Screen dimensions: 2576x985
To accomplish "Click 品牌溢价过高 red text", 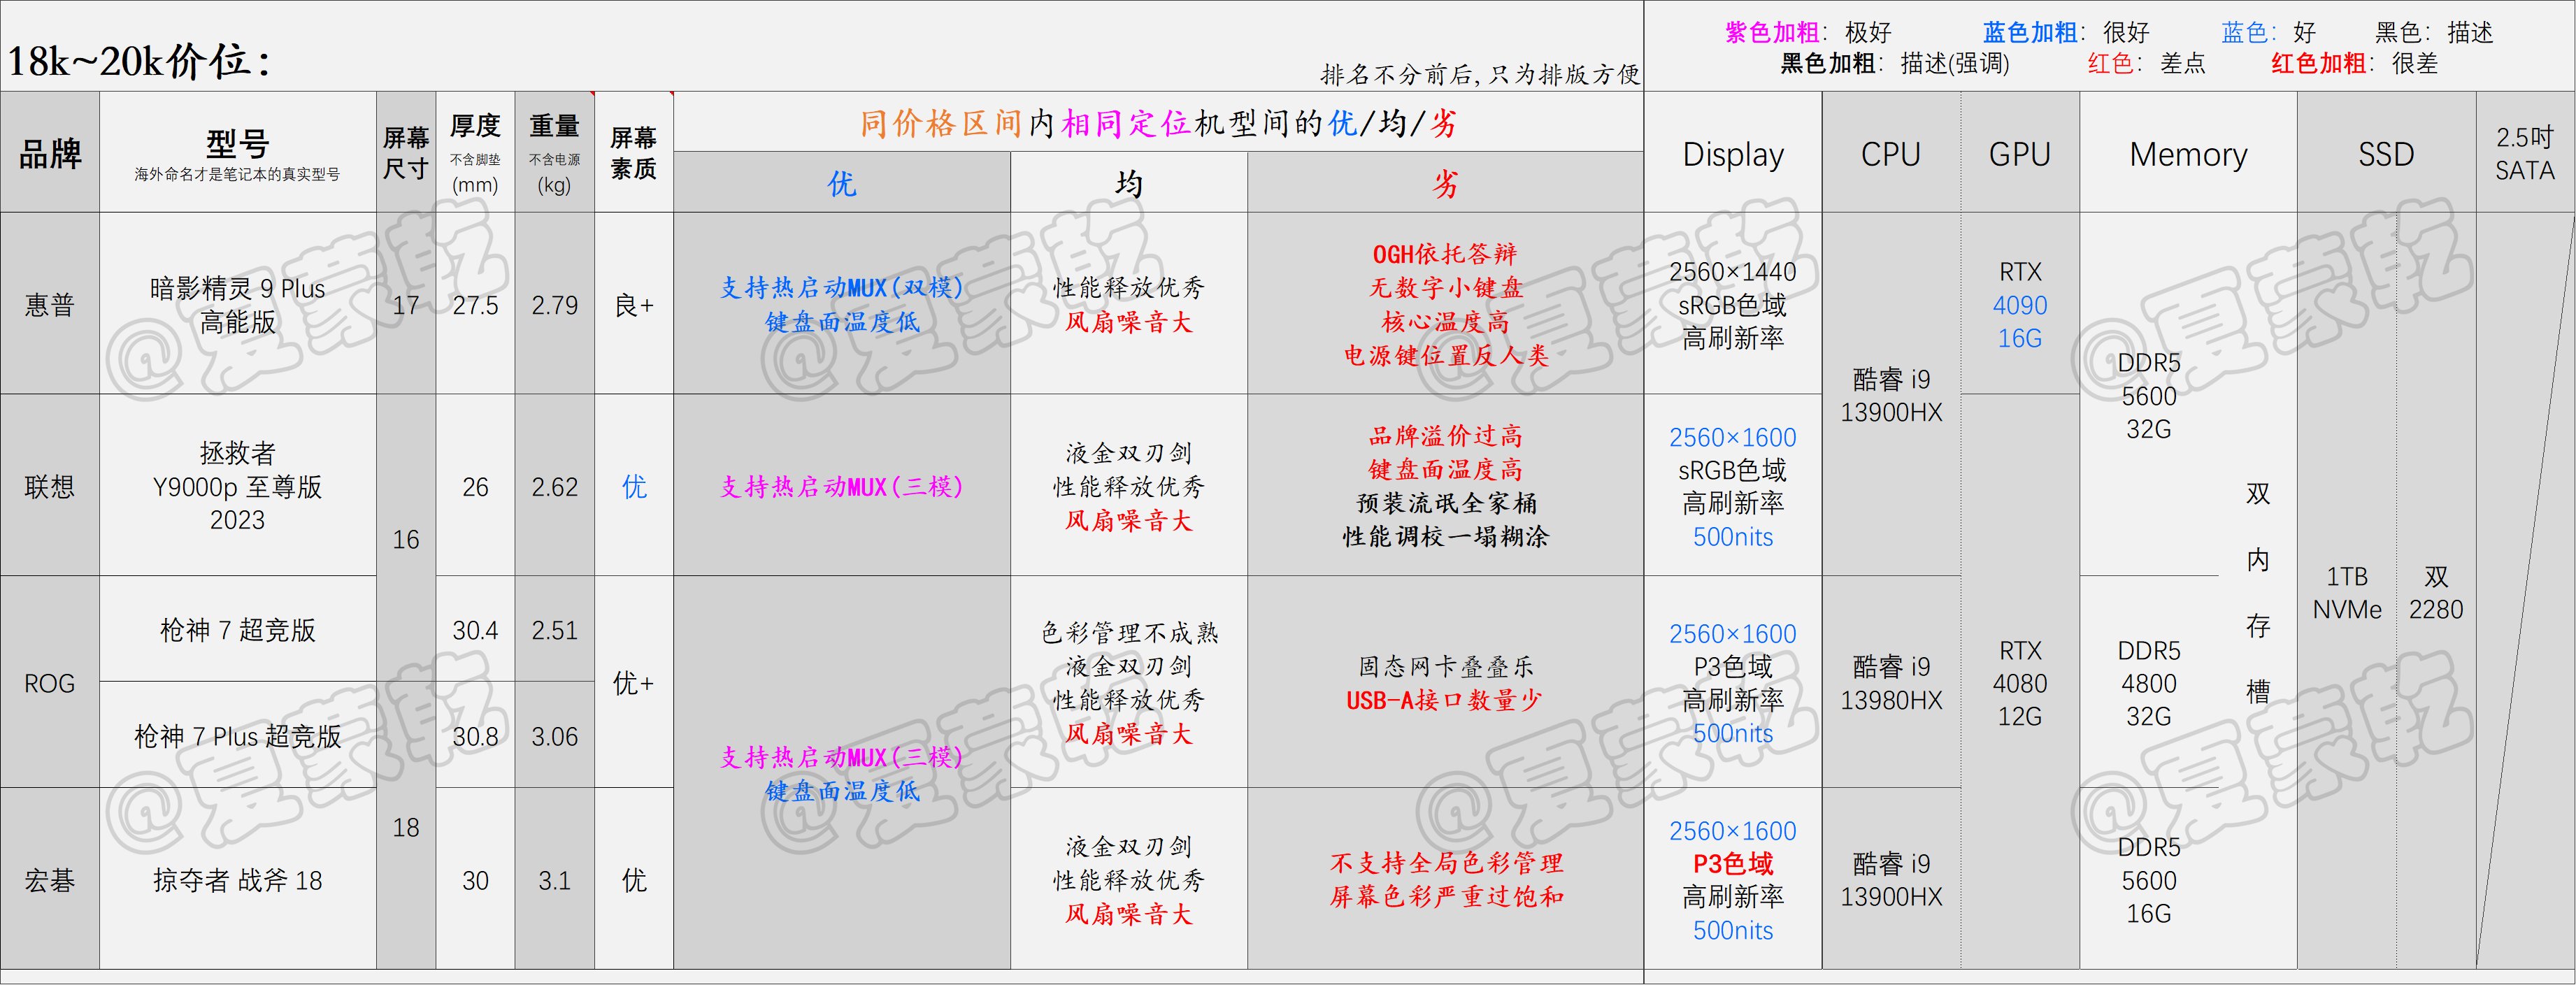I will (1445, 435).
